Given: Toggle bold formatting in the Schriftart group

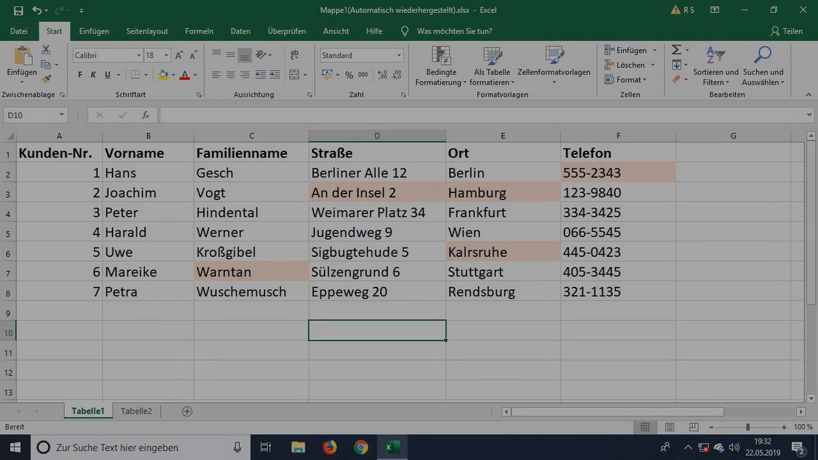Looking at the screenshot, I should tap(80, 74).
